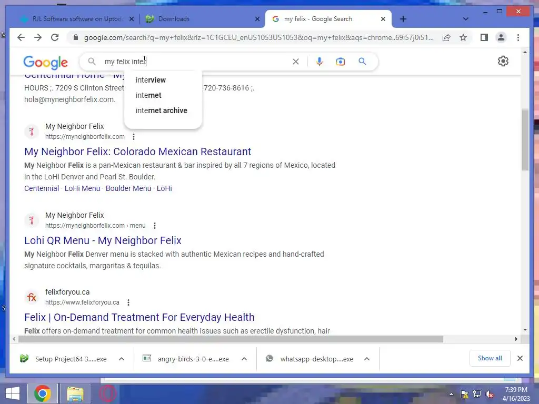This screenshot has height=404, width=539.
Task: Open options for felixforyou.ca result
Action: (x=128, y=302)
